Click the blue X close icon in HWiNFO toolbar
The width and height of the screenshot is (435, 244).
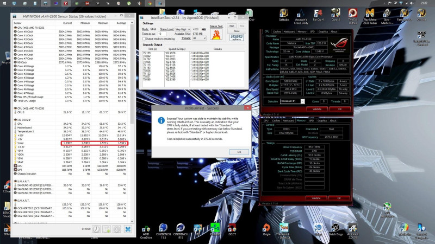[x=128, y=229]
